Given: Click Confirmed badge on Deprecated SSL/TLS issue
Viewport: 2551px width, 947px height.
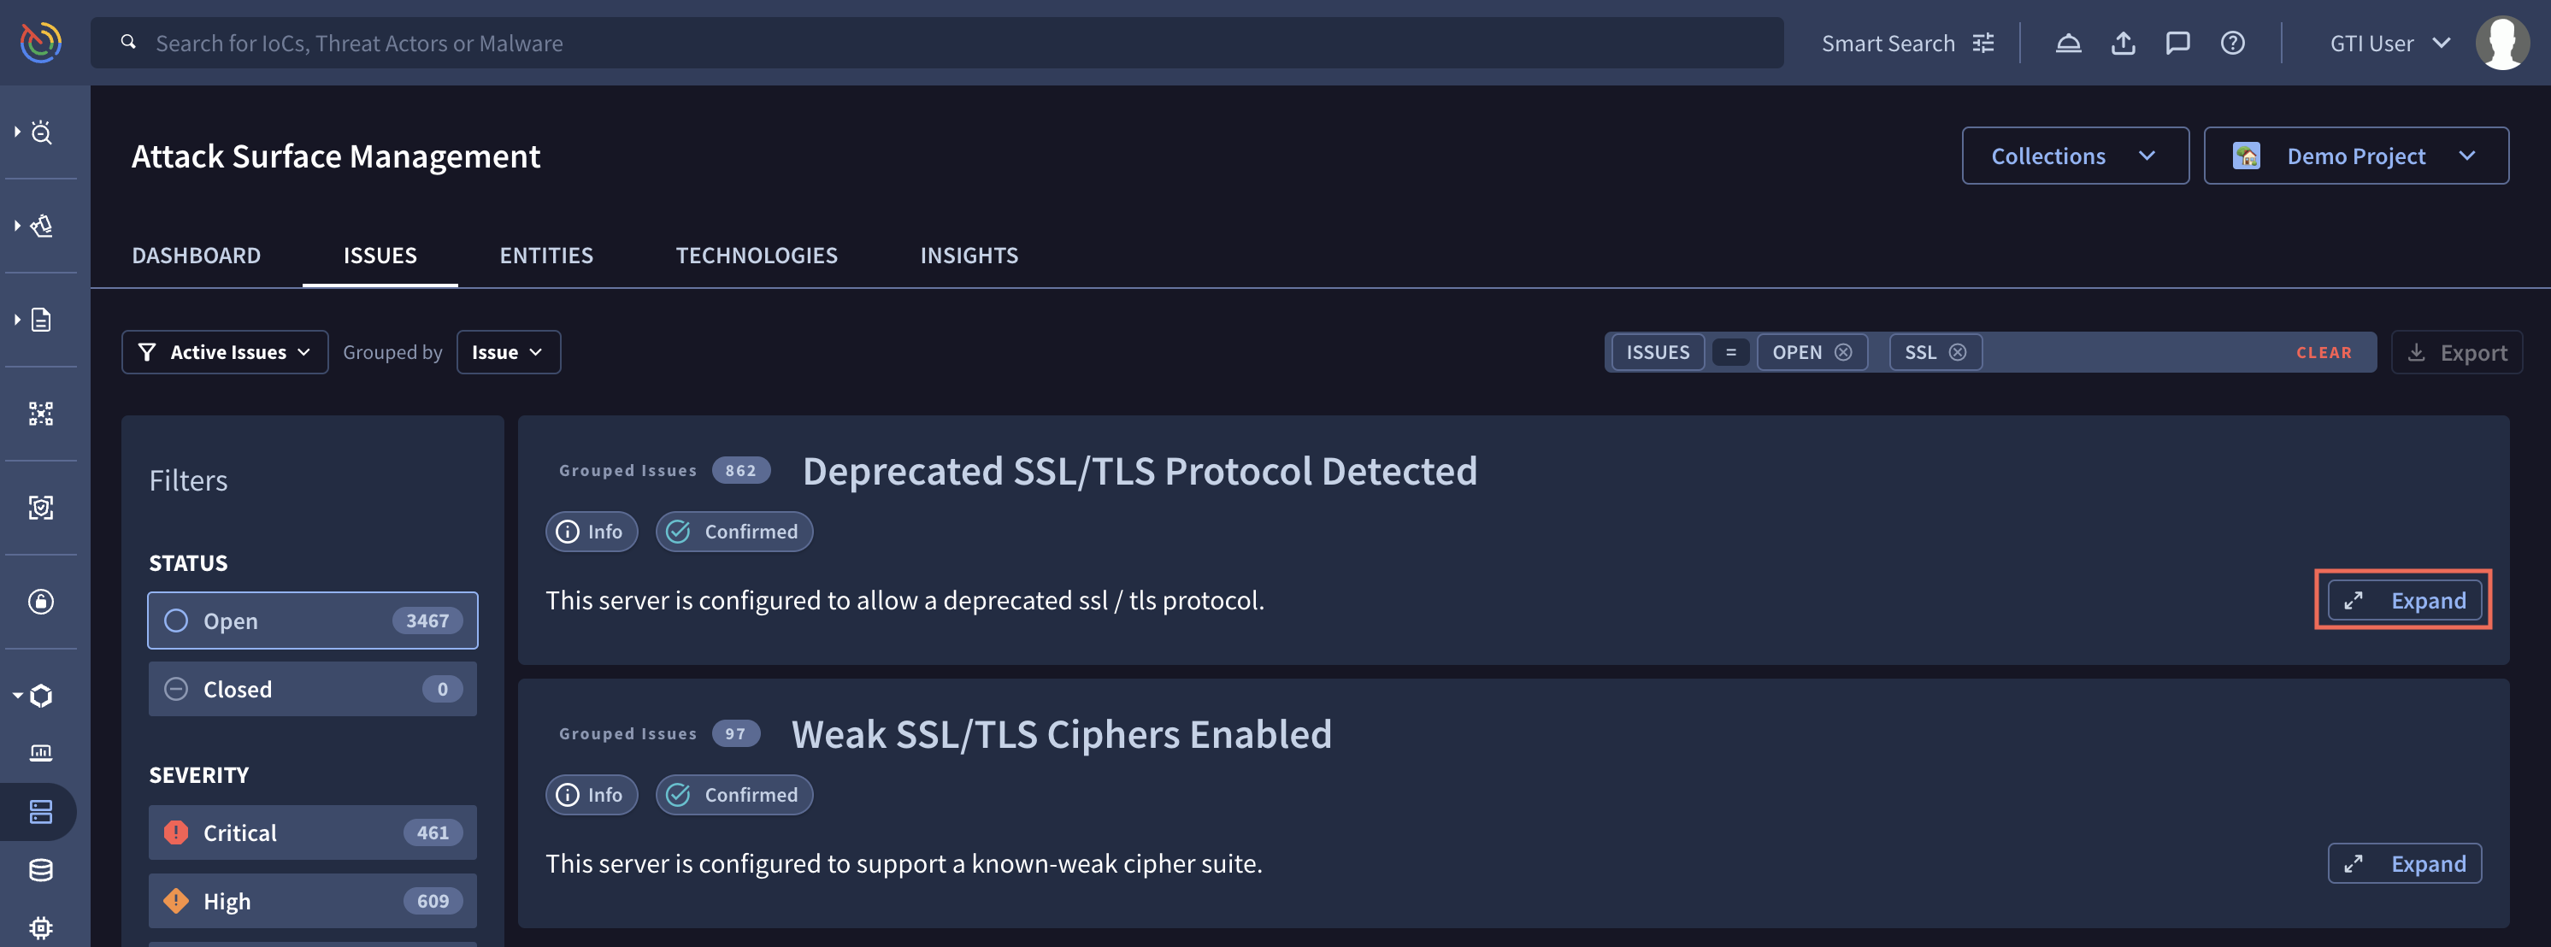Looking at the screenshot, I should (x=733, y=532).
